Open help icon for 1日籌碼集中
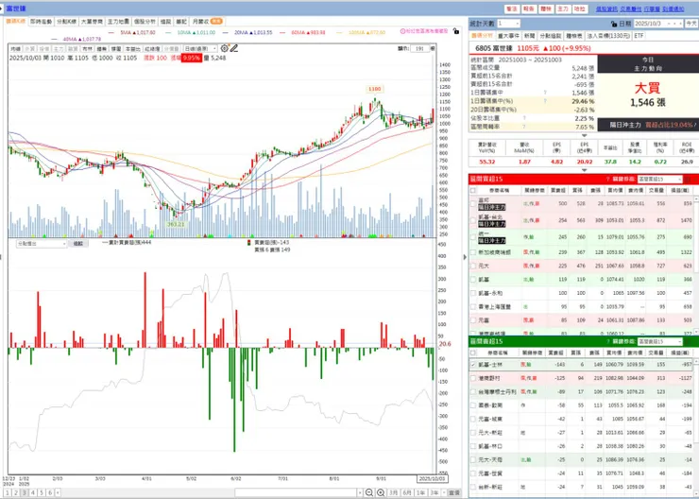 click(x=545, y=93)
